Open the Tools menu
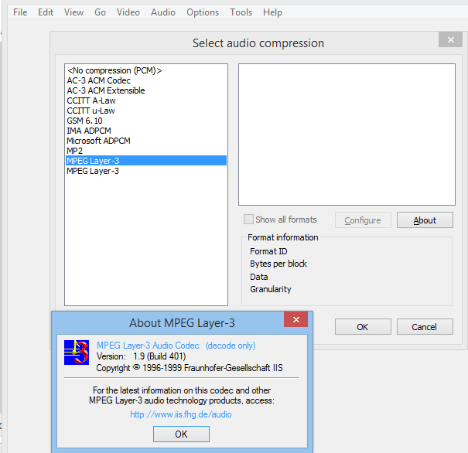This screenshot has width=468, height=453. click(241, 12)
